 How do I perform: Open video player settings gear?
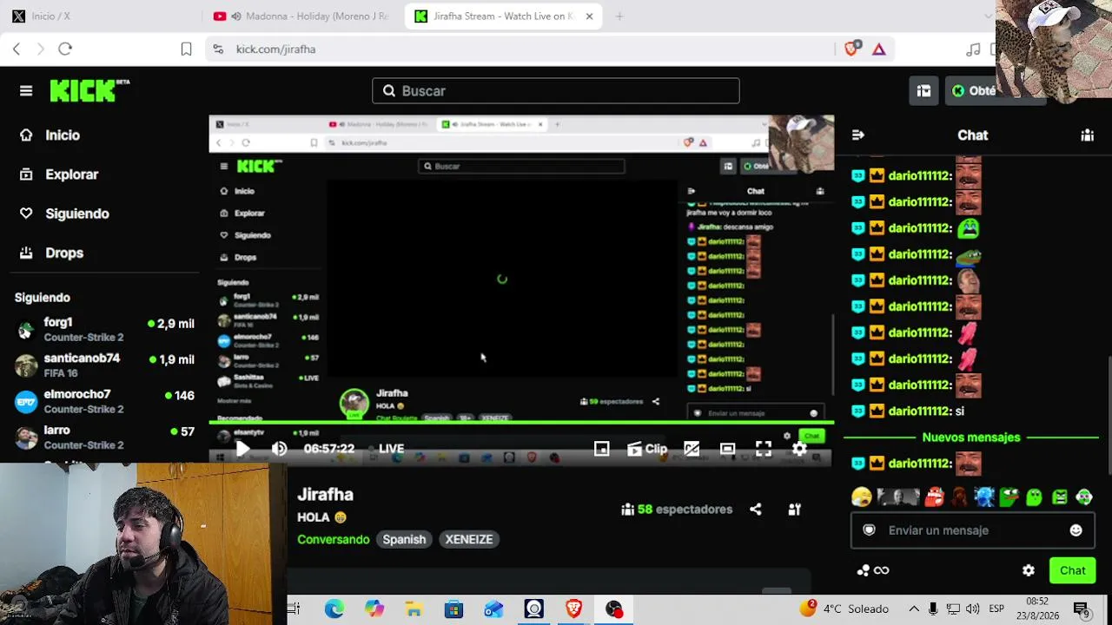pyautogui.click(x=799, y=449)
